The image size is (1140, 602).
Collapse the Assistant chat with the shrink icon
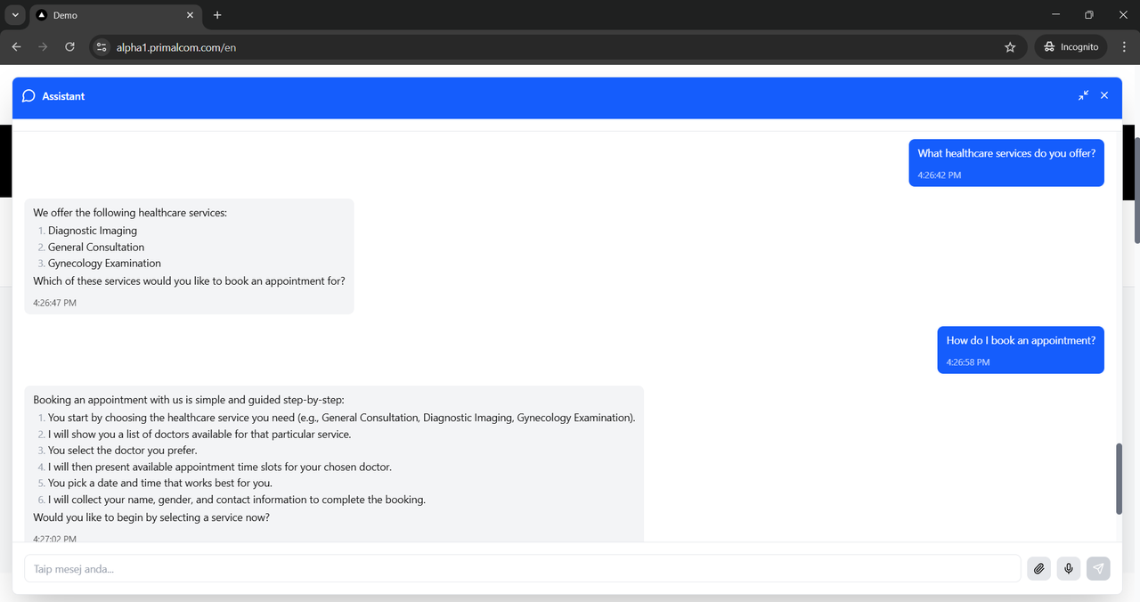click(x=1083, y=95)
